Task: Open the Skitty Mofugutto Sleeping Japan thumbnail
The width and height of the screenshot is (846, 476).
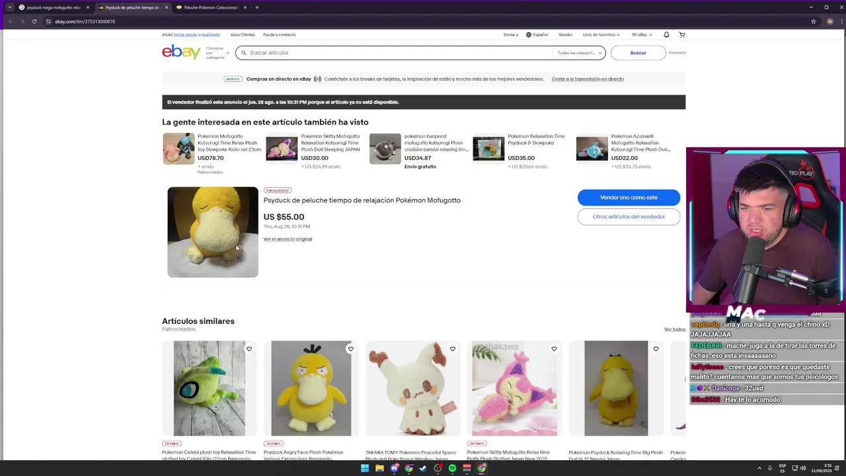Action: 282,149
